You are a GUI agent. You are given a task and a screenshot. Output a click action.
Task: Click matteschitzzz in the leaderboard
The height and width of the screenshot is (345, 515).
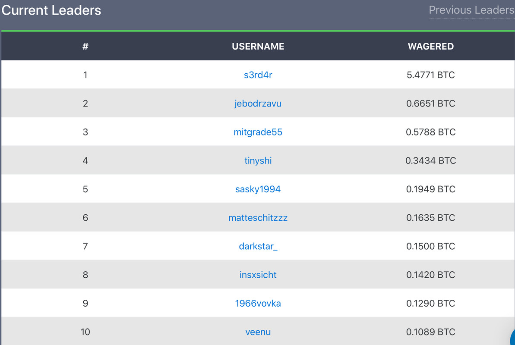258,218
